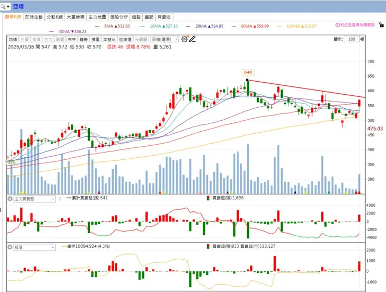Select the pencil drawing tool icon
The image size is (386, 292).
[192, 39]
